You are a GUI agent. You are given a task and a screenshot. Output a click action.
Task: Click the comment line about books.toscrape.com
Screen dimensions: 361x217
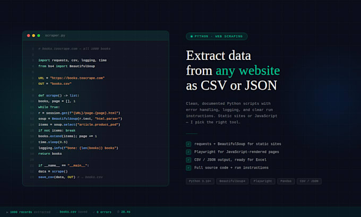click(x=74, y=49)
